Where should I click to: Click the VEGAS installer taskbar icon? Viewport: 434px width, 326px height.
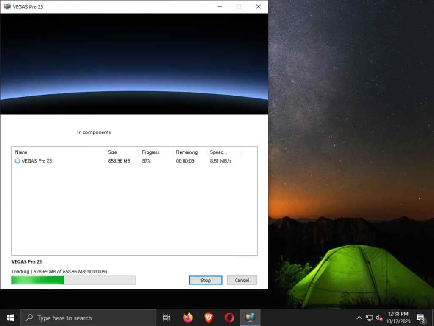250,318
